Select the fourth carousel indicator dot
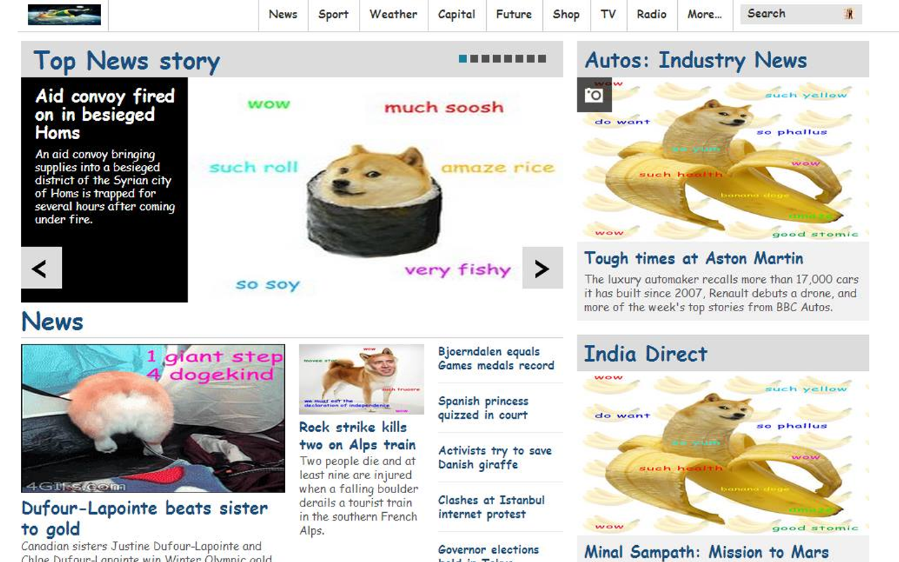Viewport: 899px width, 562px height. (x=497, y=59)
